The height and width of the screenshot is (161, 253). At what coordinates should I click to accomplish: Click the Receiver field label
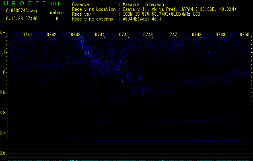pyautogui.click(x=82, y=14)
